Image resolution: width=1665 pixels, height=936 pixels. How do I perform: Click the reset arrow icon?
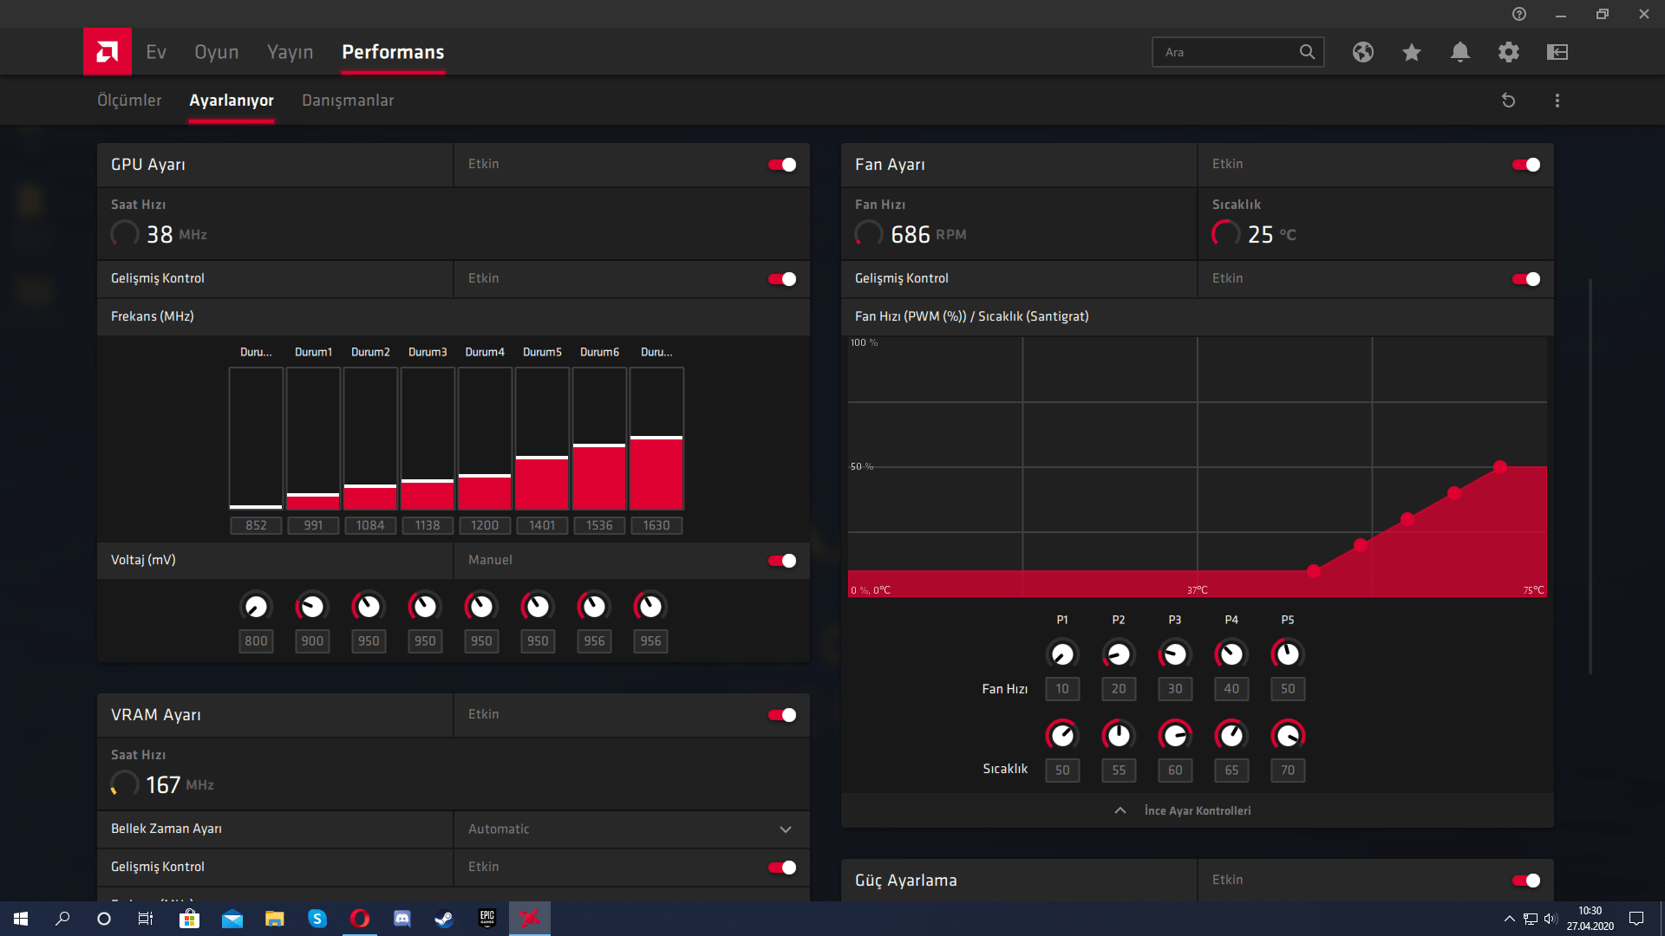1508,101
